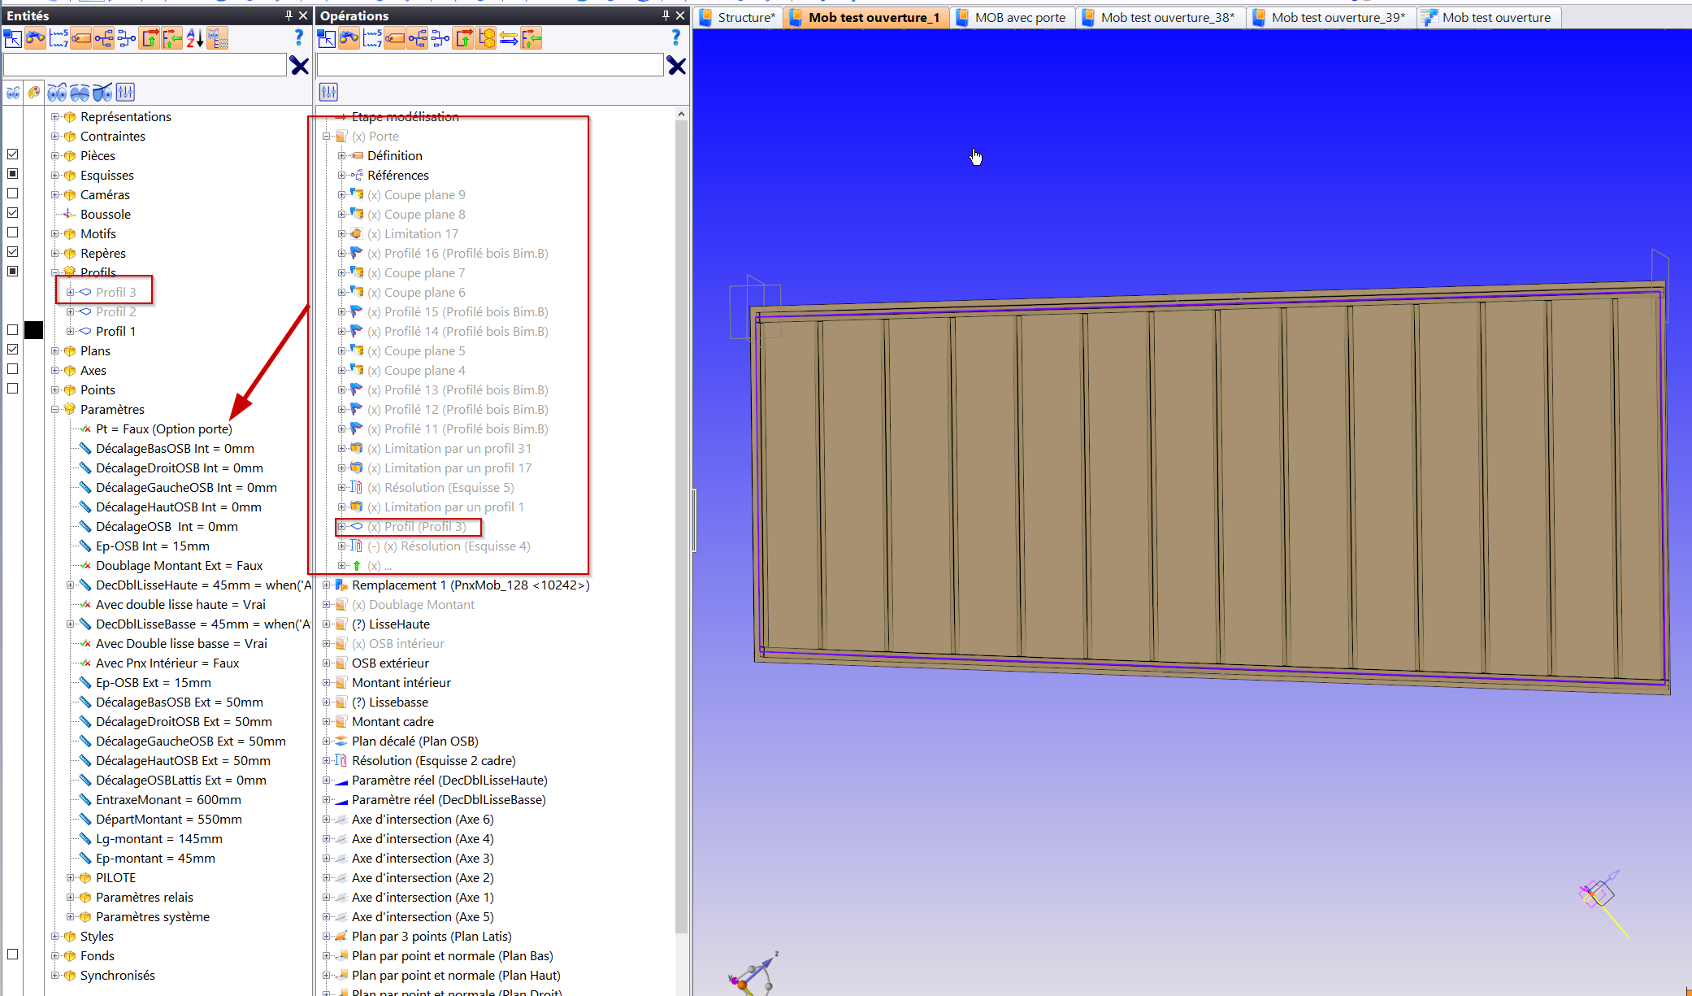Click the tag label icon in Opérations toolbar
1692x996 pixels.
[x=395, y=38]
